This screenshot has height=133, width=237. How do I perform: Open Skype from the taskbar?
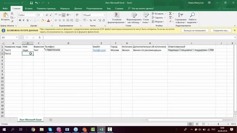pyautogui.click(x=50, y=129)
